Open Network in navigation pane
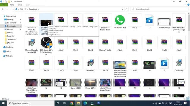Viewport: 190px width, 106px height. pyautogui.click(x=9, y=56)
